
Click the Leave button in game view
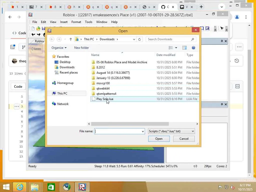click(36, 49)
